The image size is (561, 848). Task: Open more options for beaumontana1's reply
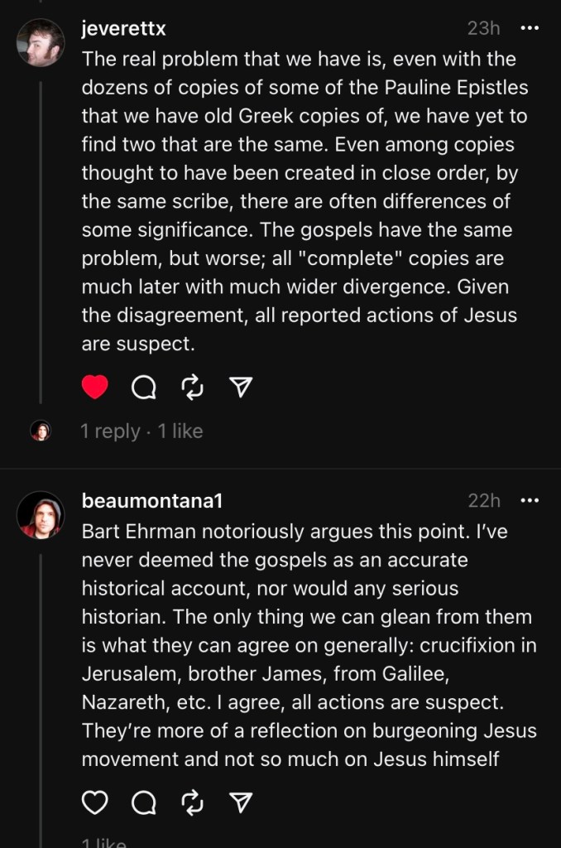click(x=529, y=500)
